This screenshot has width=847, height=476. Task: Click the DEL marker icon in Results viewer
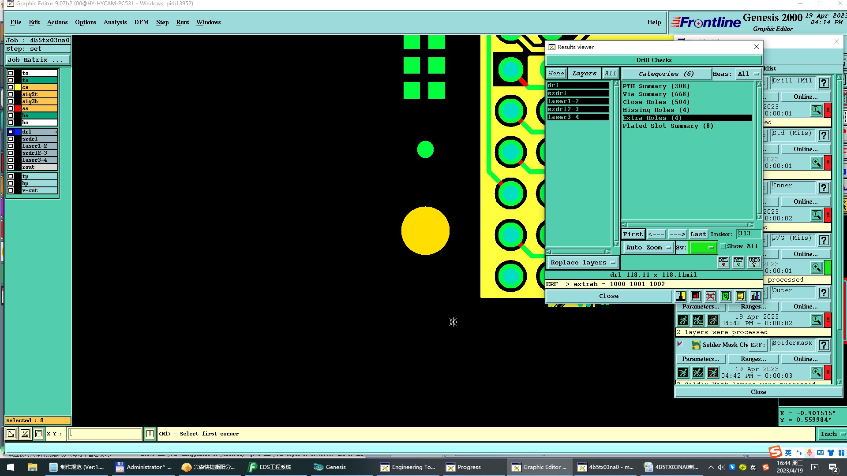coord(723,262)
